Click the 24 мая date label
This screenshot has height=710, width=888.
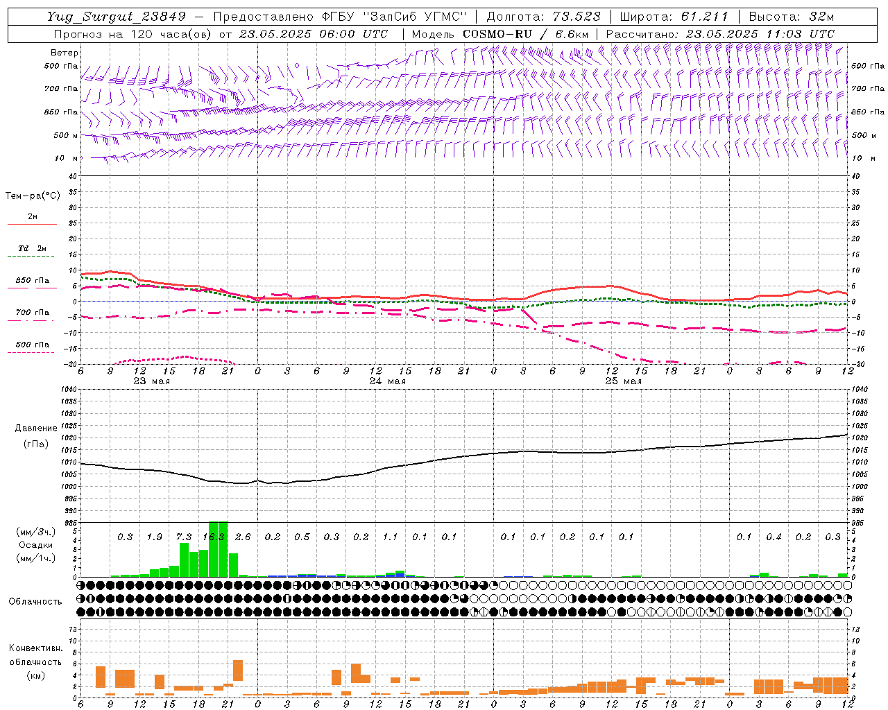[387, 381]
